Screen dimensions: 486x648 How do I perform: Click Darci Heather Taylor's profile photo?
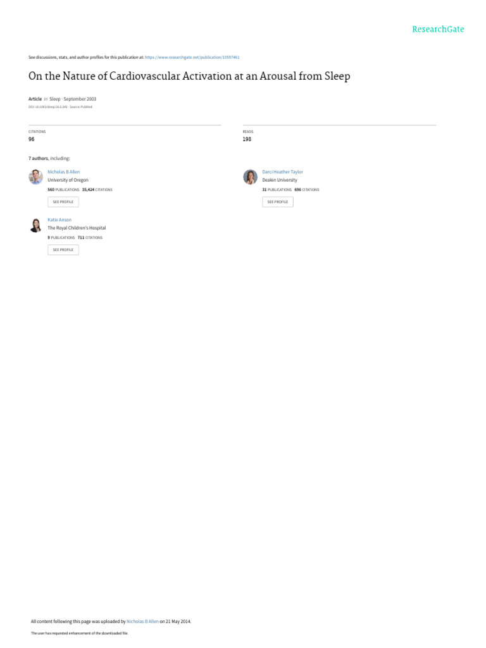250,177
